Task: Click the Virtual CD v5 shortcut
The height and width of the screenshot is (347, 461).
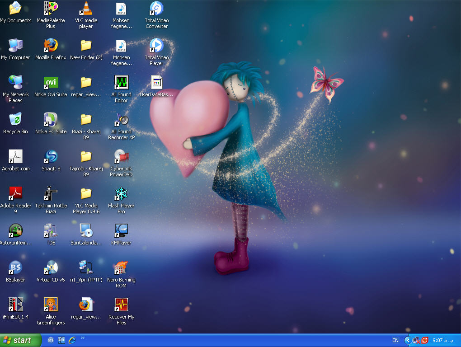Action: click(51, 267)
